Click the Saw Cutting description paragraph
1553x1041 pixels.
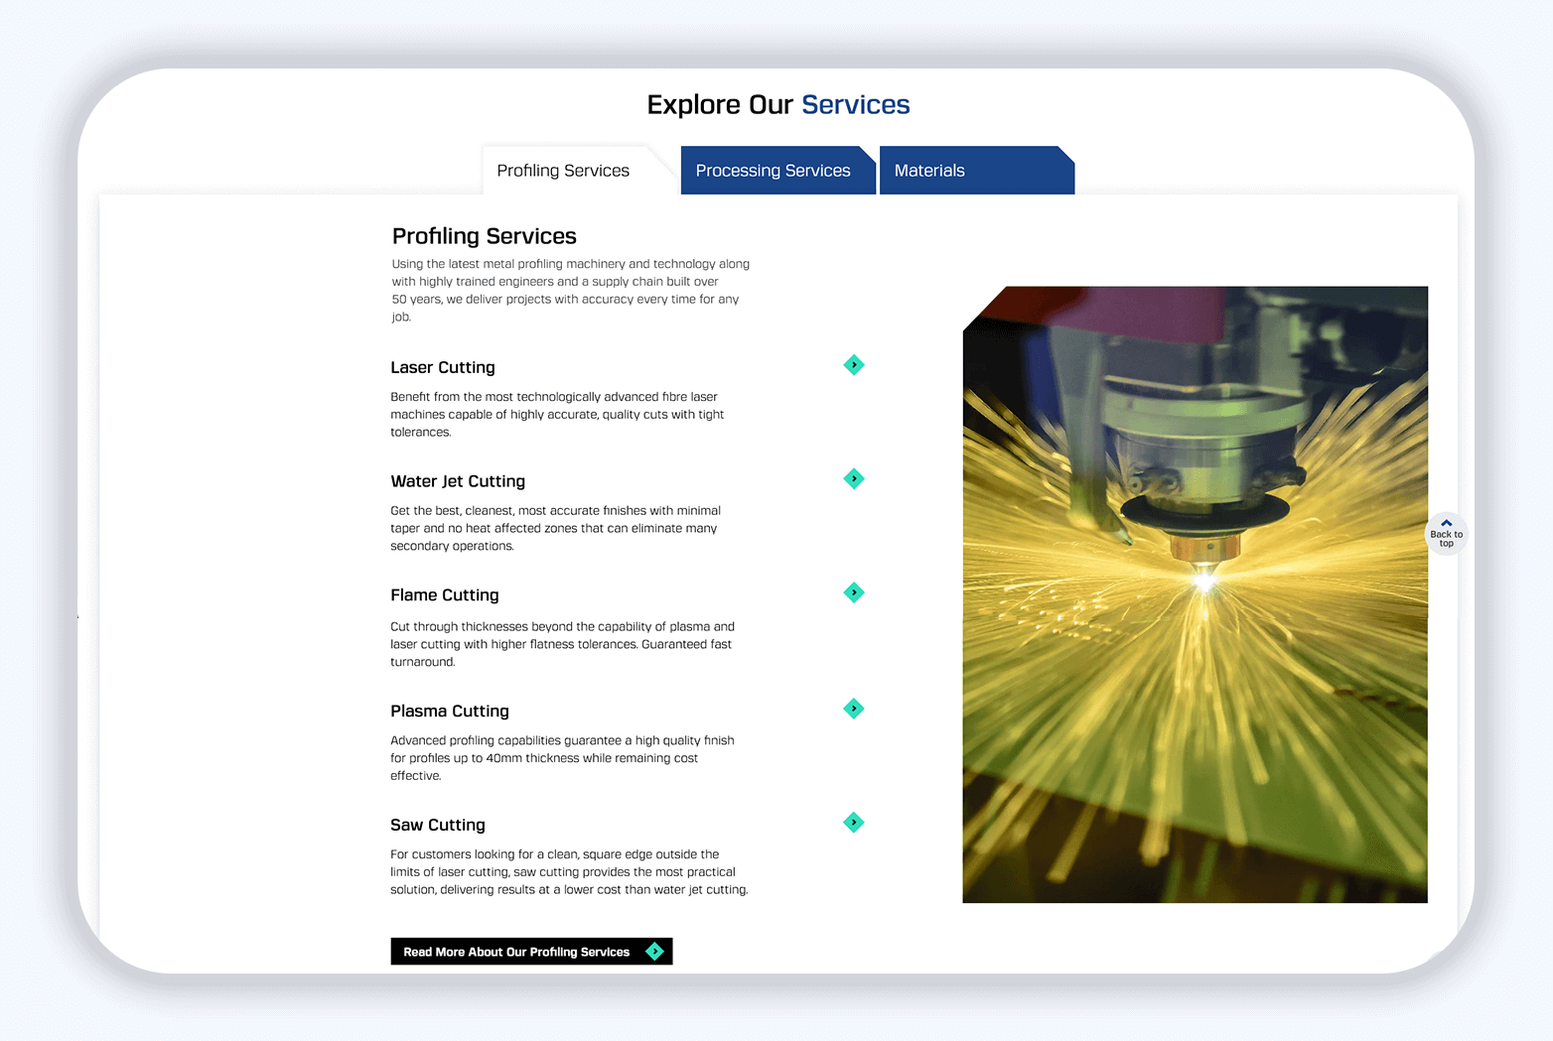click(569, 872)
